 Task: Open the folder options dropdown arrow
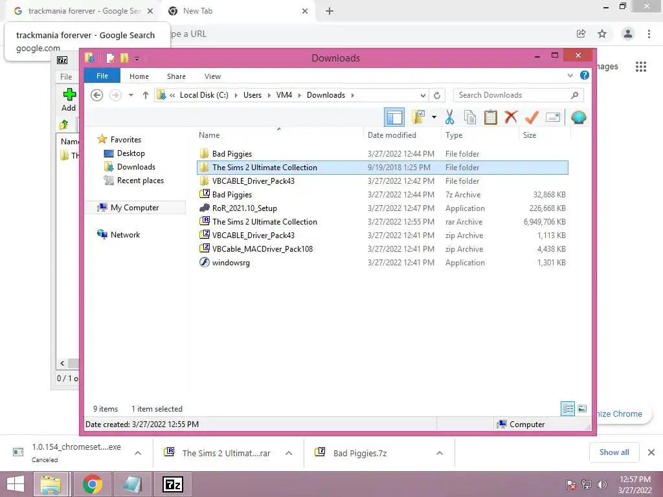[434, 117]
